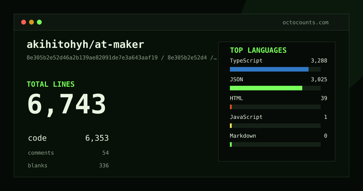This screenshot has height=191, width=363.
Task: Click the TypeScript line count 3,288
Action: tap(319, 61)
